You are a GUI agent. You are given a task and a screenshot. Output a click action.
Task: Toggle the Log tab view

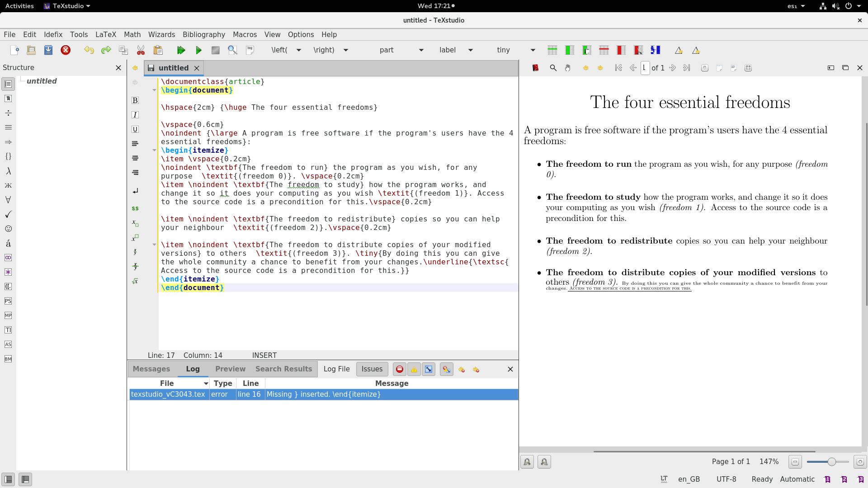(x=192, y=369)
